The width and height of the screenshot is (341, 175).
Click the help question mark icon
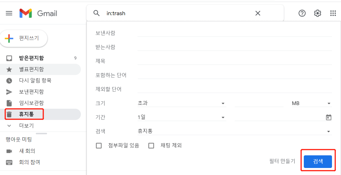click(x=302, y=13)
